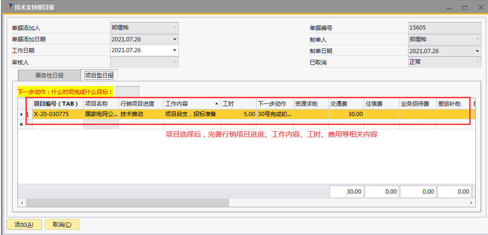
Task: Select the 工时 cell showing 5.00
Action: (239, 114)
